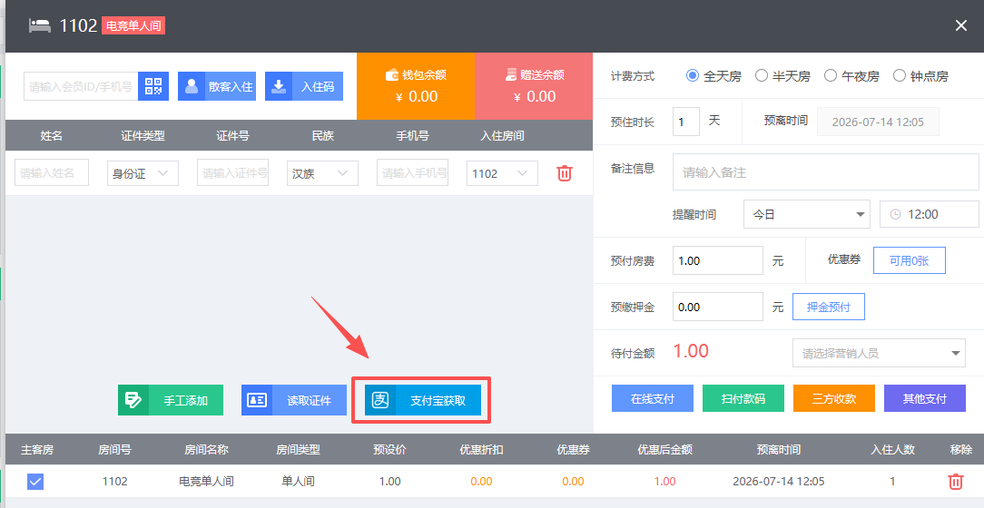
Task: Remove room 1102 using bottom trash icon
Action: click(x=955, y=481)
